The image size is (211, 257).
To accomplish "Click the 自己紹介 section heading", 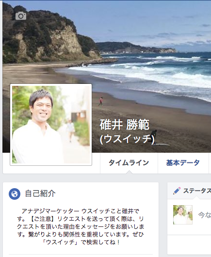I will 40,193.
